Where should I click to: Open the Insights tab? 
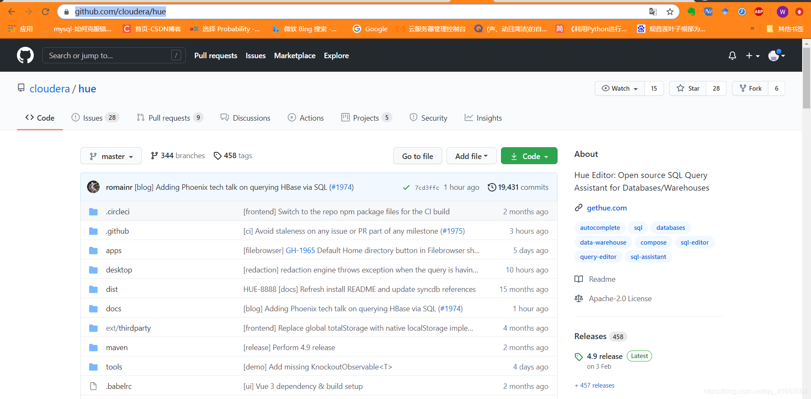coord(483,118)
